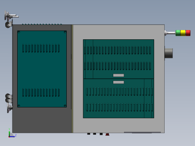Image resolution: width=195 pixels, height=146 pixels.
Task: Select the red segment of the signal tower light
Action: [x=188, y=33]
